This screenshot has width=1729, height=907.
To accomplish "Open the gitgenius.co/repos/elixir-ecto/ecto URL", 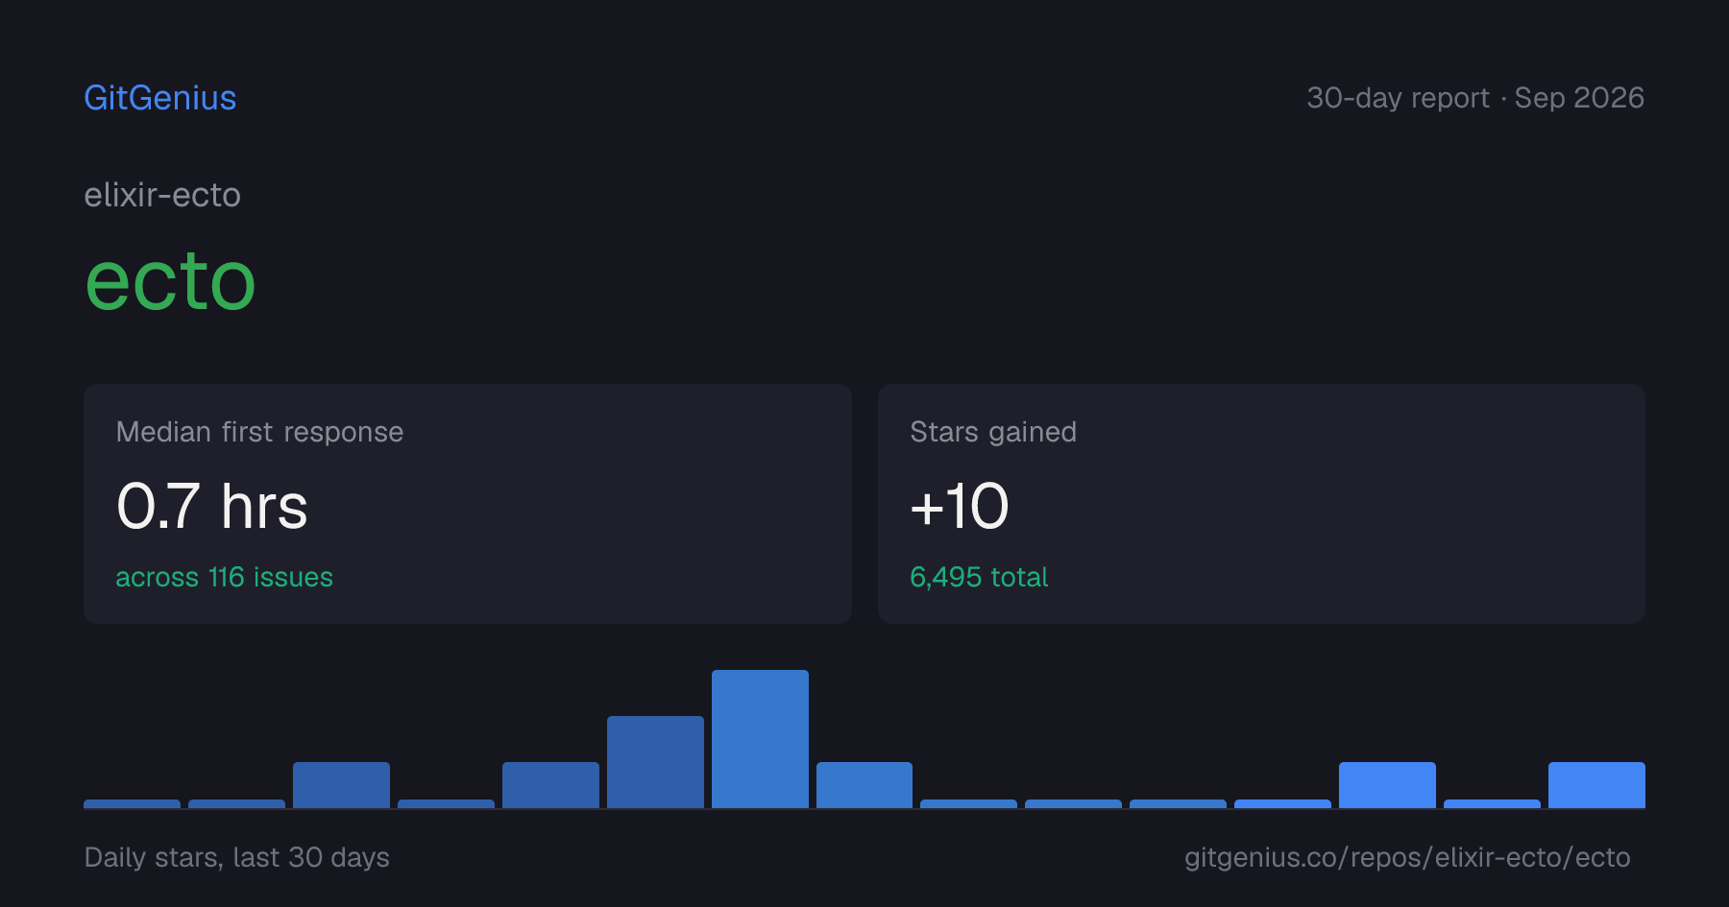I will 1407,857.
